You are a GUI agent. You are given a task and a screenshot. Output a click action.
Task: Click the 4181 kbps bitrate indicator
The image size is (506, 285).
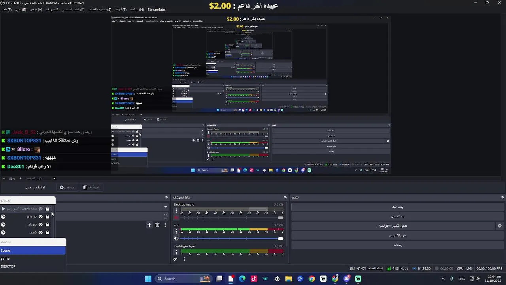[x=397, y=268]
